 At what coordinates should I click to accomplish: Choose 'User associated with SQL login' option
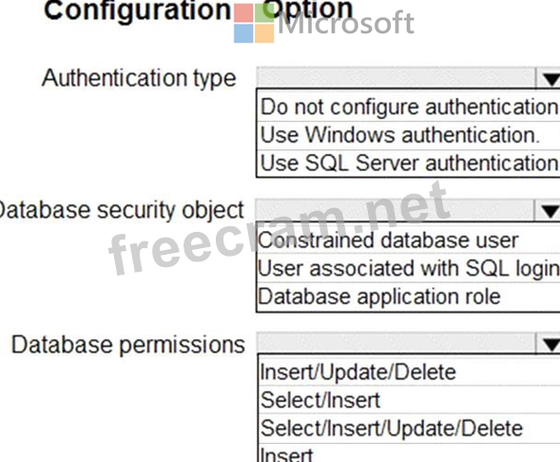pos(409,268)
